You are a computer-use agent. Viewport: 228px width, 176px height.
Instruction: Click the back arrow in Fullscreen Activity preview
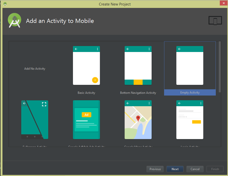coord(24,103)
